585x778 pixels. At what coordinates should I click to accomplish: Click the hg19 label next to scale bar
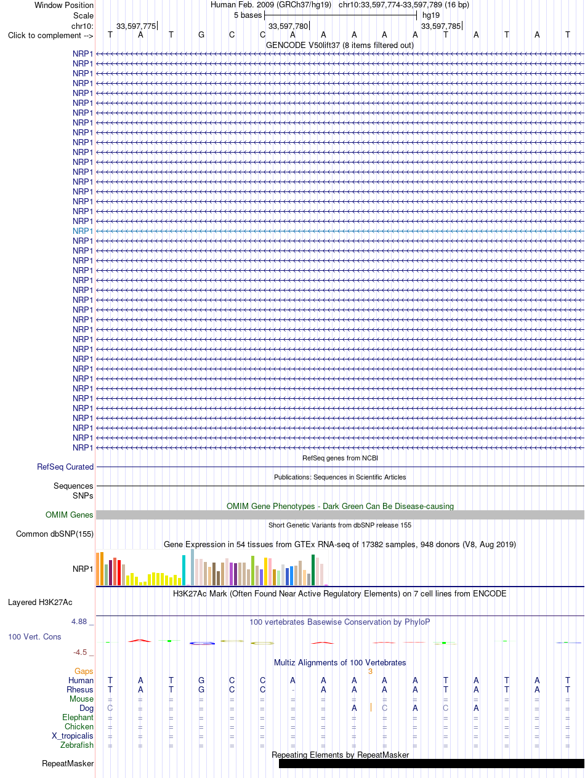431,15
